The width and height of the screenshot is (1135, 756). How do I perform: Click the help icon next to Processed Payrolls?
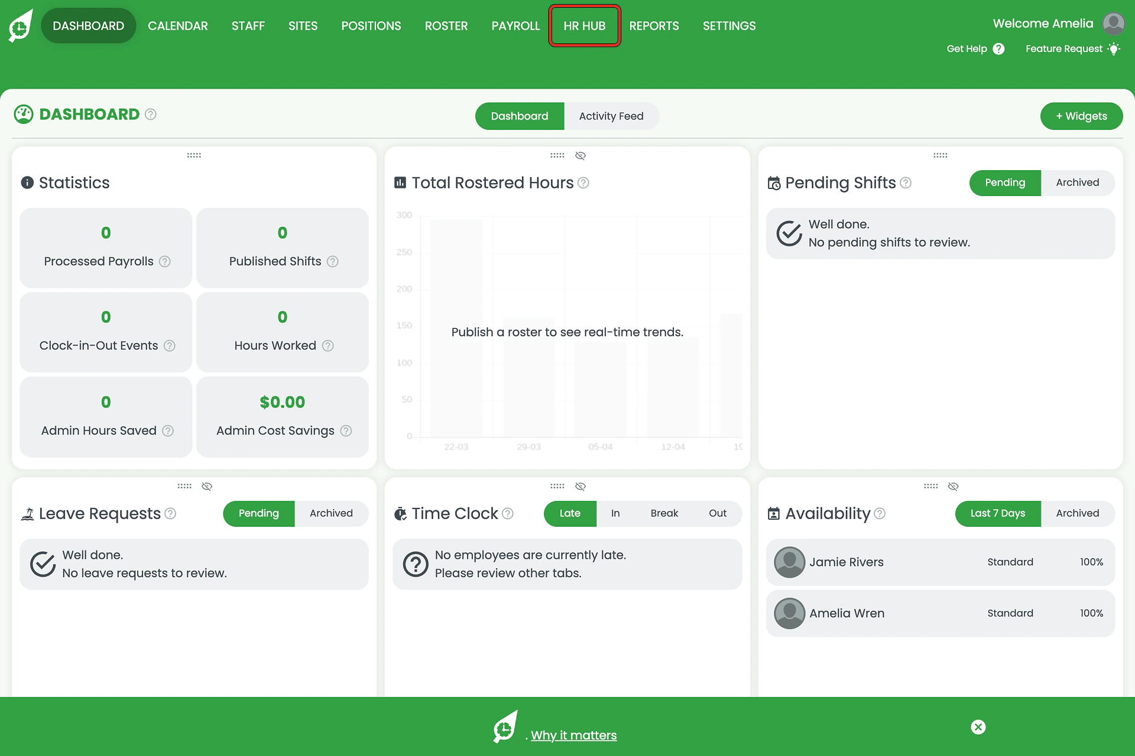click(x=165, y=261)
